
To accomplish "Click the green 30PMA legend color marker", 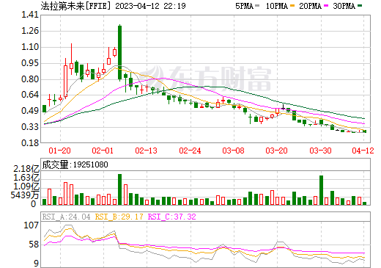I will 360,6.
